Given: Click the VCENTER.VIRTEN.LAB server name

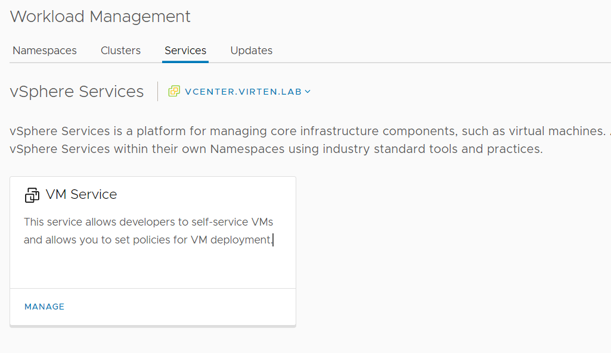Looking at the screenshot, I should click(243, 92).
